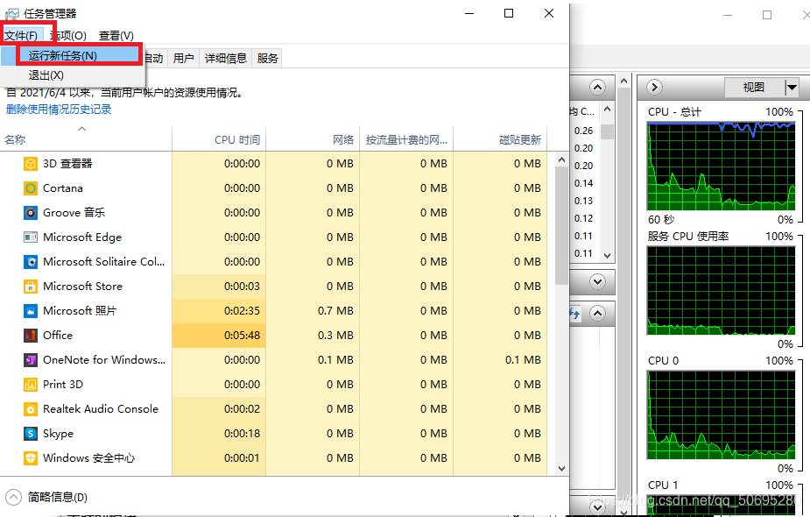This screenshot has height=517, width=810.
Task: Click the 服务 CPU 使用率 graph
Action: tap(722, 291)
